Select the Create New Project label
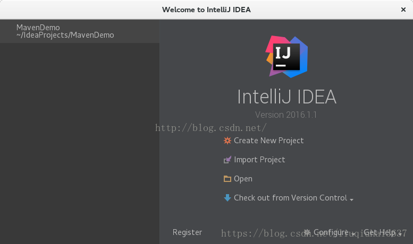Image resolution: width=413 pixels, height=244 pixels. (268, 141)
